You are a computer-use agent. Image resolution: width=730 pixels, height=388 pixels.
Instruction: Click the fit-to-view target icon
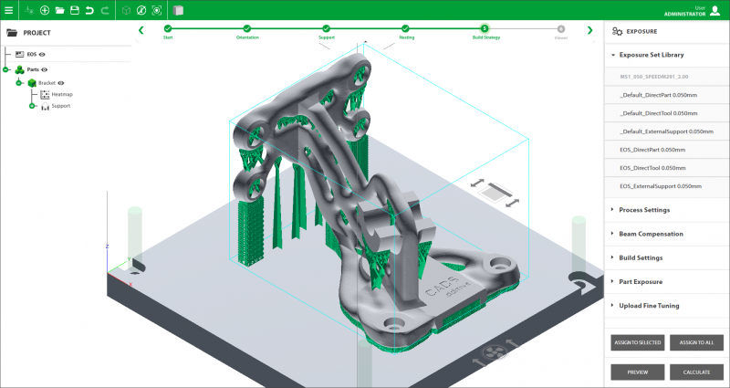(157, 11)
